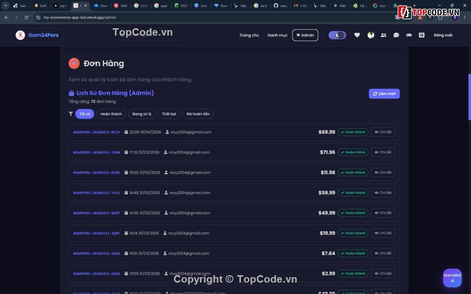The image size is (471, 294).
Task: Click the date 15:00 31/03/2026
Action: coord(144,173)
